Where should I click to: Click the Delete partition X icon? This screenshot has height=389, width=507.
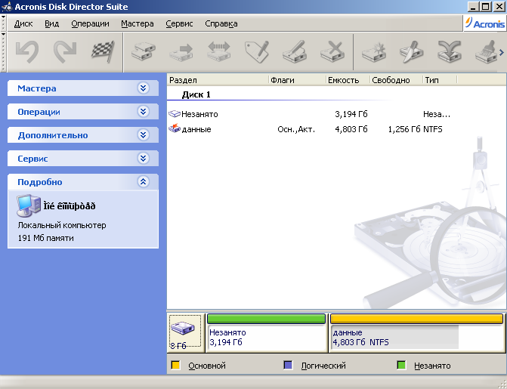tap(332, 51)
